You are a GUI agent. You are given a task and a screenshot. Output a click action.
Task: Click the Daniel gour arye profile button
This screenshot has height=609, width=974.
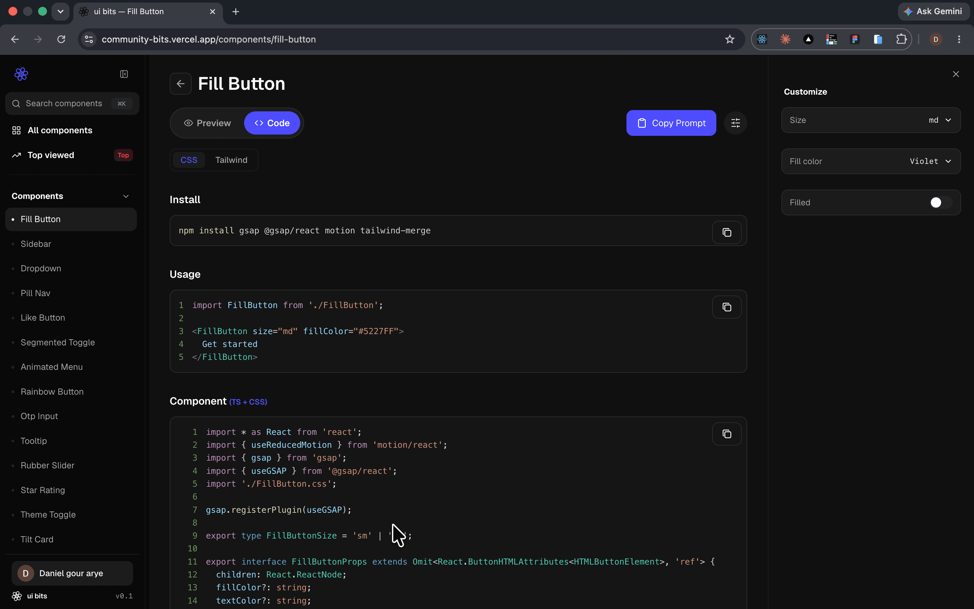click(x=72, y=573)
